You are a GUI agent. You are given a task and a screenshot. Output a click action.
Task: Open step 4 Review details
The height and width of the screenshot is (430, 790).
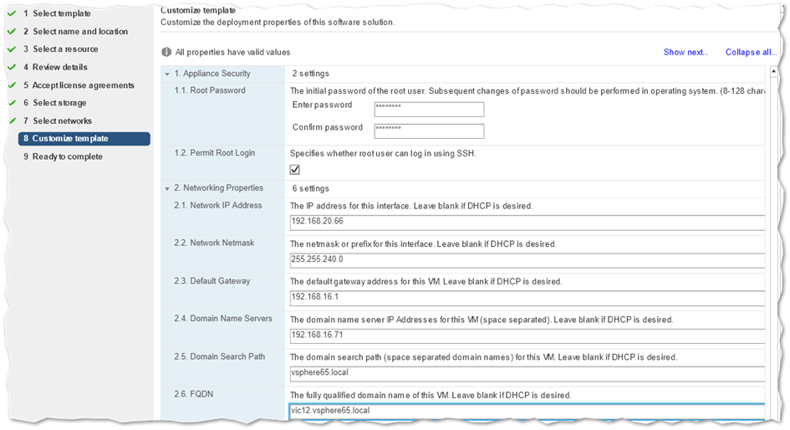[55, 67]
